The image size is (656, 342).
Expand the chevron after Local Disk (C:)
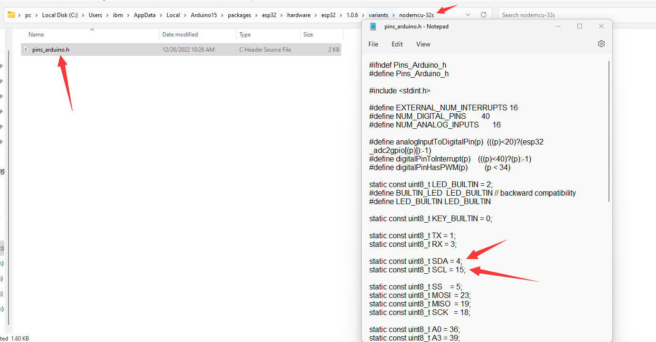click(83, 15)
